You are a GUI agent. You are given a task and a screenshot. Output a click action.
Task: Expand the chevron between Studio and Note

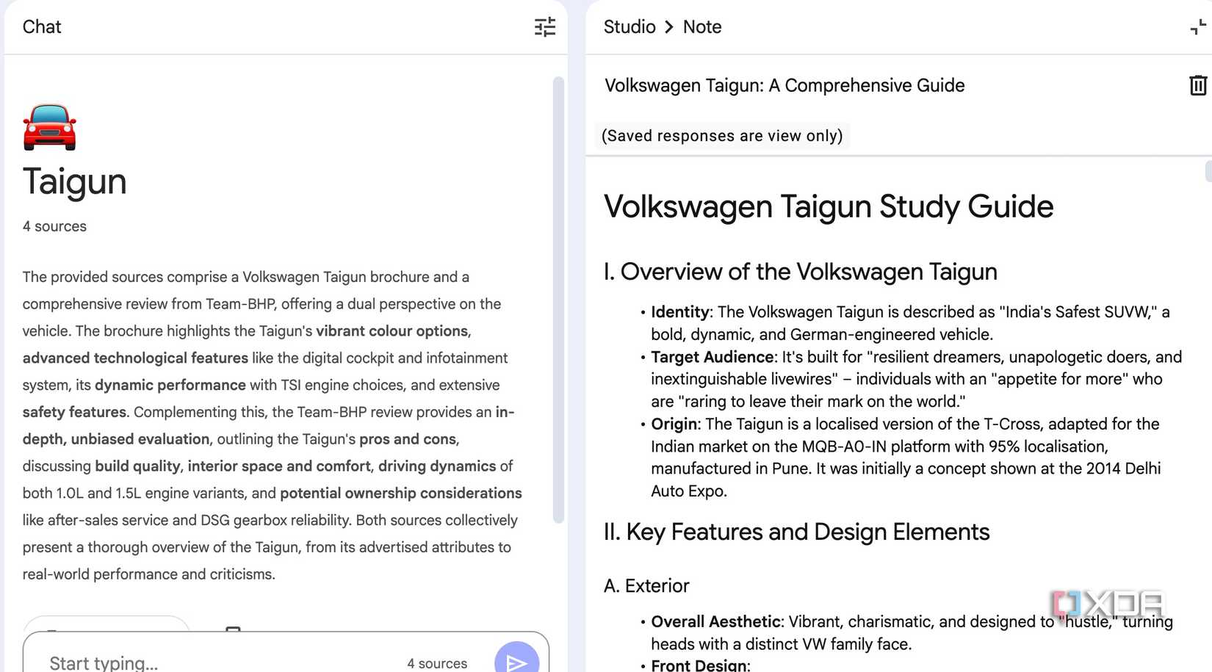(x=669, y=26)
